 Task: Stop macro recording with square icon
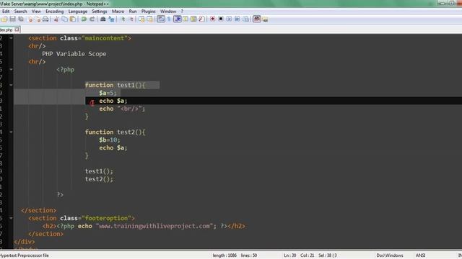click(x=221, y=19)
